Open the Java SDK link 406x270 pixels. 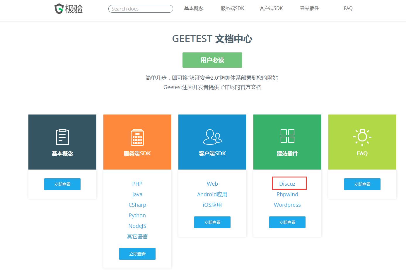pos(137,194)
